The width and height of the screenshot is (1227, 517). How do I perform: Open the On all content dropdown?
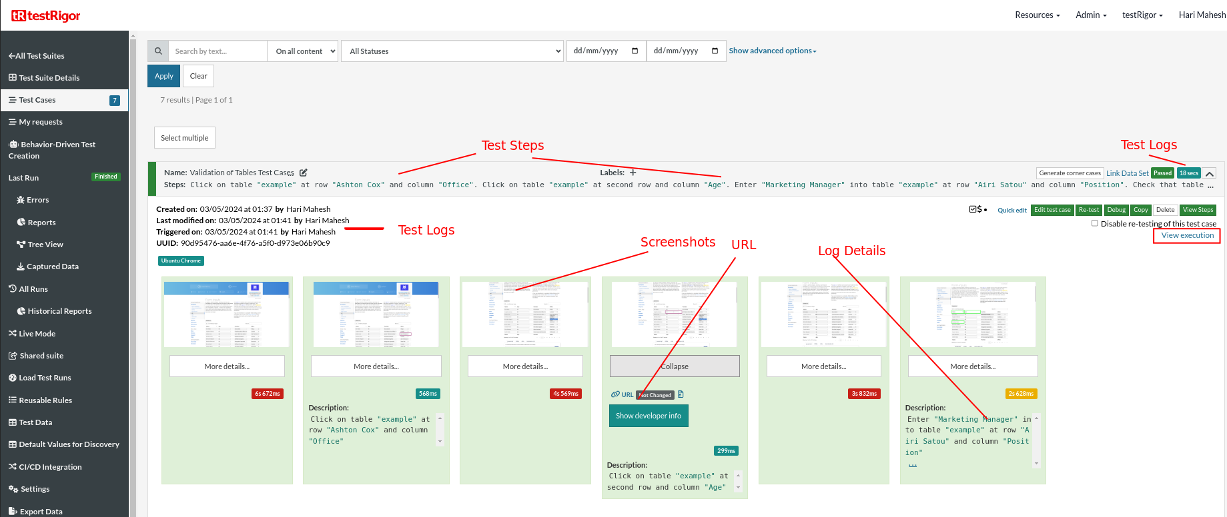(x=304, y=51)
